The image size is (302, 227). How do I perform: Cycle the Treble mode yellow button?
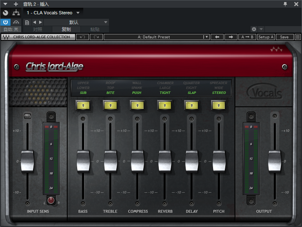111,106
